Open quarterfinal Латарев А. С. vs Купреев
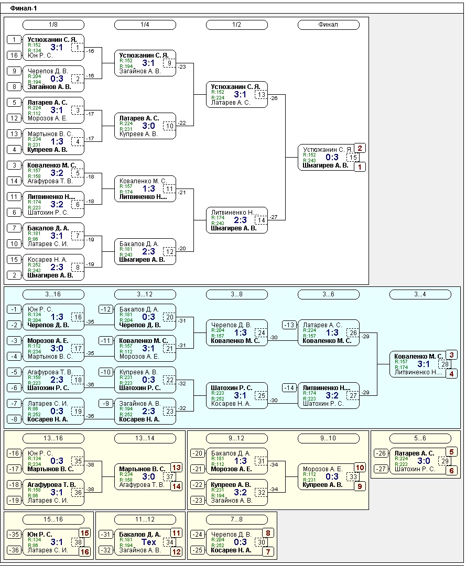466x566 pixels. 145,126
